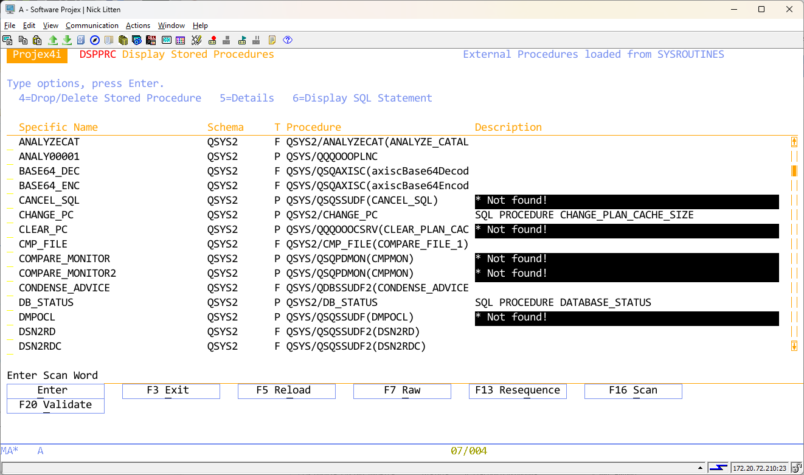Play macro with green arrow icon
The image size is (804, 475).
click(242, 40)
